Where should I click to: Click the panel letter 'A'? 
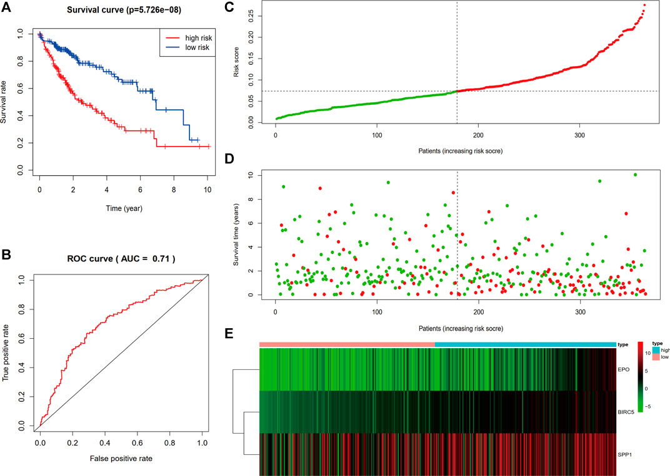(6, 7)
